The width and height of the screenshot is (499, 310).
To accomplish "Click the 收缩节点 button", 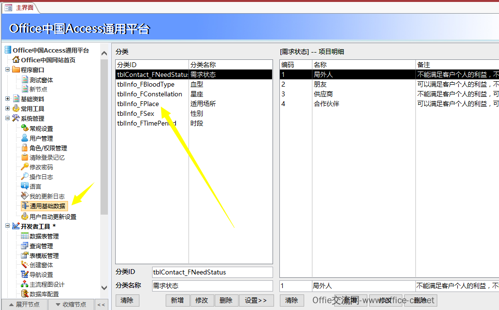I will click(x=71, y=305).
